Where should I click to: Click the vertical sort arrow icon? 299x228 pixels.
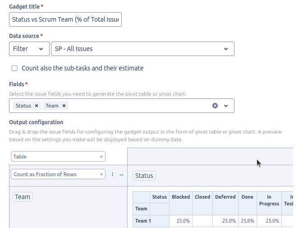[112, 174]
